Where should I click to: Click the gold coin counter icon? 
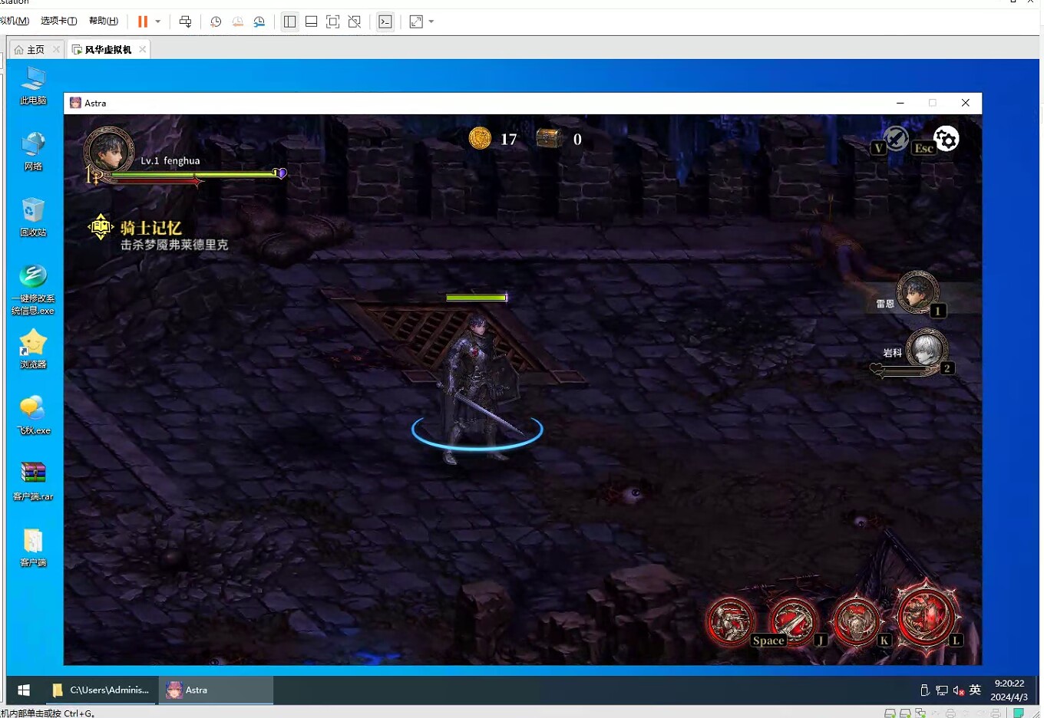click(x=480, y=138)
